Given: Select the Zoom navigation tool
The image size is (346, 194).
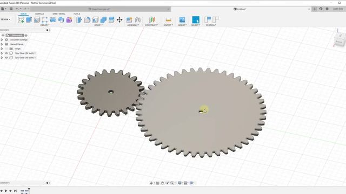Looking at the screenshot, I should [x=167, y=183].
